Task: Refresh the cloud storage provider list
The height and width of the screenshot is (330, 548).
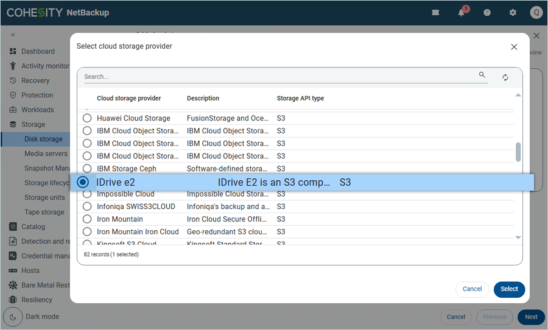Action: (x=505, y=77)
